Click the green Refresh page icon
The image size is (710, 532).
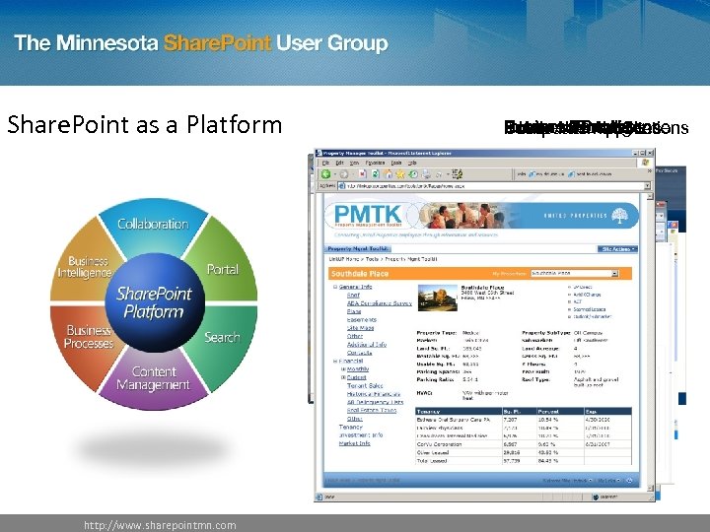point(376,174)
